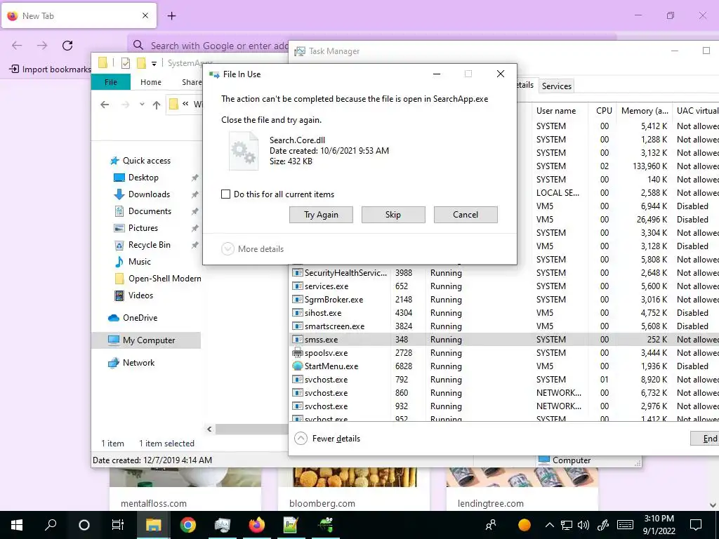Select smartscreen.exe in Task Manager

point(504,326)
